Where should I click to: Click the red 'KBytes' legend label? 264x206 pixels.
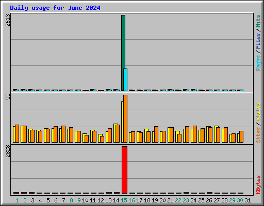(258, 185)
